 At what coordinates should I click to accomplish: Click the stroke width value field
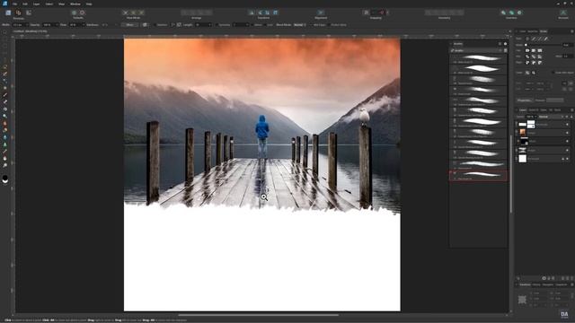pyautogui.click(x=568, y=45)
